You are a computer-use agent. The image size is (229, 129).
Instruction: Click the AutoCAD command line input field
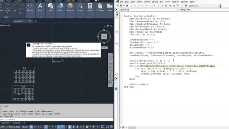57,119
